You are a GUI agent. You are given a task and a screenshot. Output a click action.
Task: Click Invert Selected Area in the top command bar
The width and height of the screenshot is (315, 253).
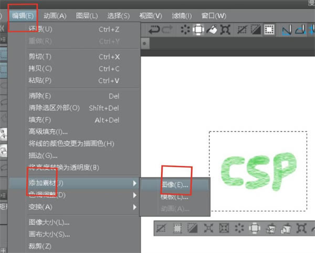click(256, 30)
